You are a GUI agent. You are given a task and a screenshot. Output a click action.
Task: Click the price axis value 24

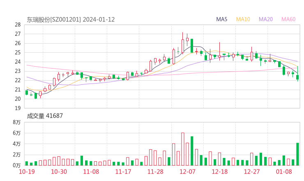click(18, 62)
